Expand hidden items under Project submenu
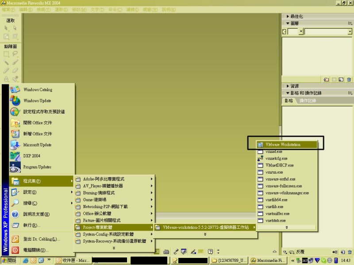 [x=205, y=235]
